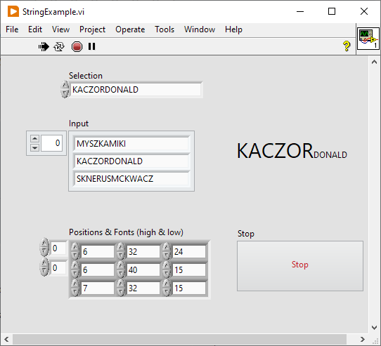
Task: Decrement the Input array index
Action: click(34, 147)
